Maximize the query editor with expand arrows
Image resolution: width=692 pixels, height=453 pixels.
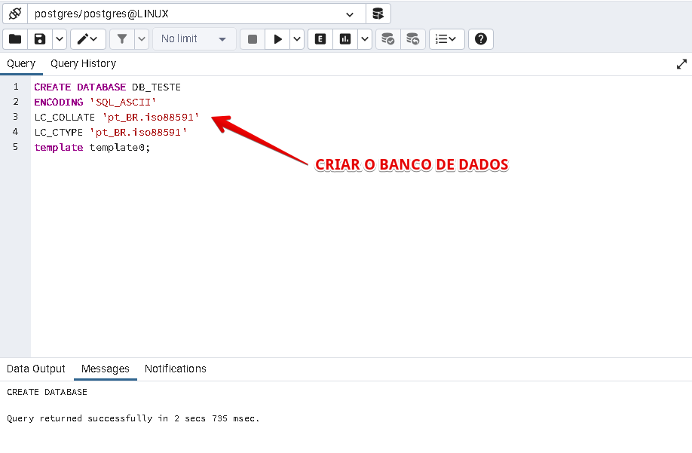tap(681, 64)
